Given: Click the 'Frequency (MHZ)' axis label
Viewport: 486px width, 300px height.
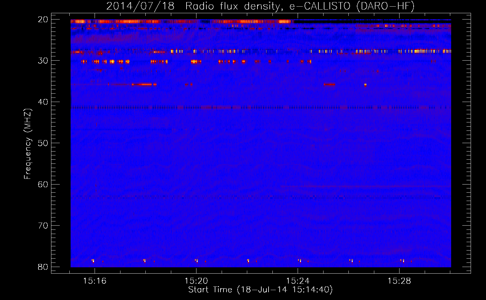Looking at the screenshot, I should coord(28,144).
